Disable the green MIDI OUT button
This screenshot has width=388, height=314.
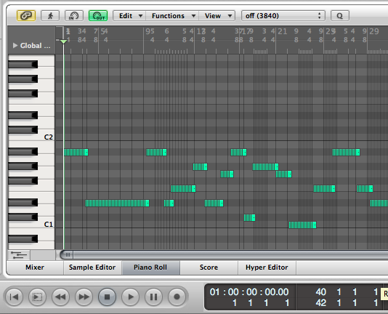[x=98, y=16]
